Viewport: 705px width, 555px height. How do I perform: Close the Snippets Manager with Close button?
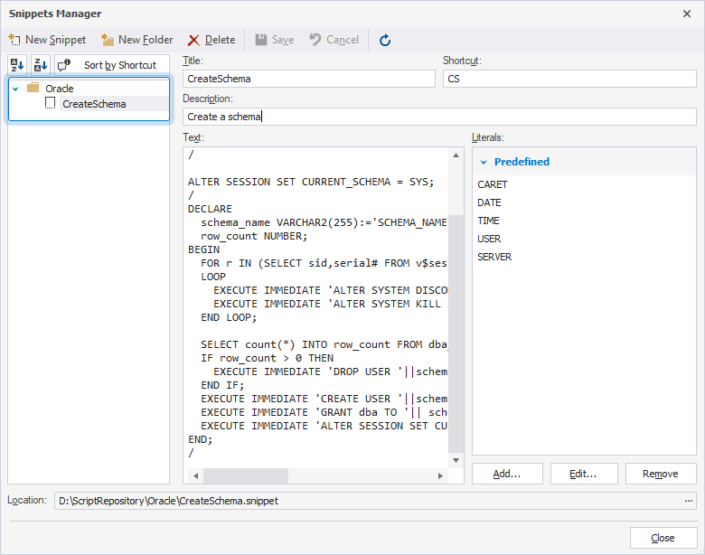[x=663, y=538]
